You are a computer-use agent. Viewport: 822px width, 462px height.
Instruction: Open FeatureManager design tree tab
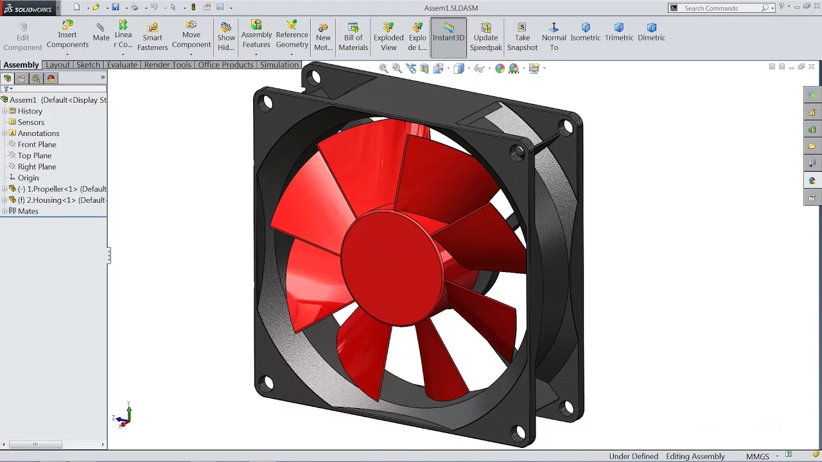tap(8, 78)
